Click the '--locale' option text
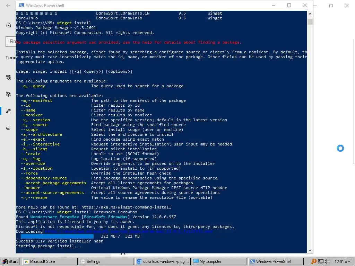 (x=31, y=154)
